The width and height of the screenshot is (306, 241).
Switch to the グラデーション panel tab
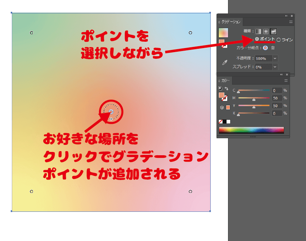(x=231, y=22)
